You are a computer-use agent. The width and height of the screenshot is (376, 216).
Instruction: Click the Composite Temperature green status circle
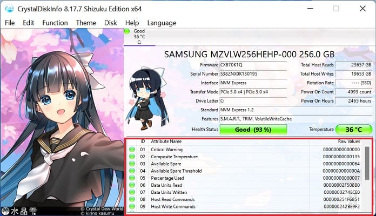point(132,157)
